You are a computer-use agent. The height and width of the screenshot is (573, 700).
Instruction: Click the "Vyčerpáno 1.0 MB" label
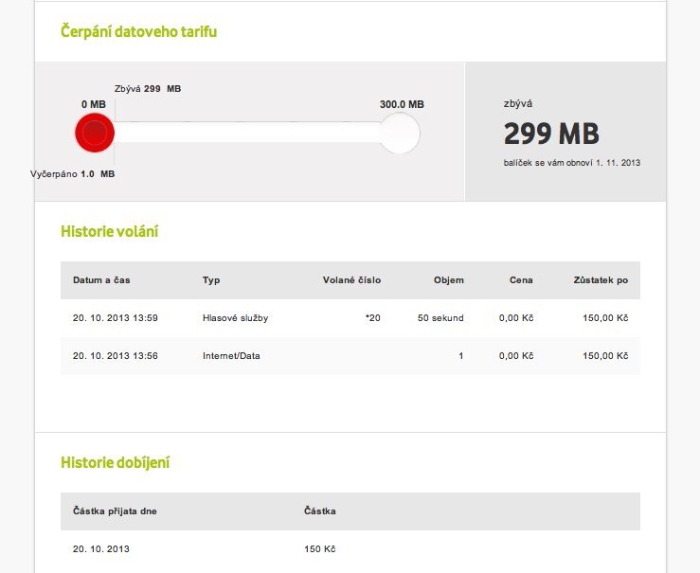[x=72, y=174]
